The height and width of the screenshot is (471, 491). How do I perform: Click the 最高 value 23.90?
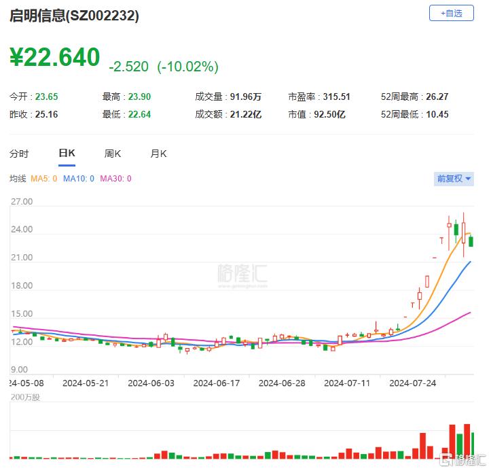(x=139, y=97)
